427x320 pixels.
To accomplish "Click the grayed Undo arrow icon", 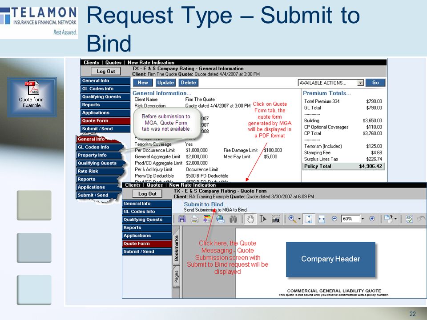I will tap(422, 219).
